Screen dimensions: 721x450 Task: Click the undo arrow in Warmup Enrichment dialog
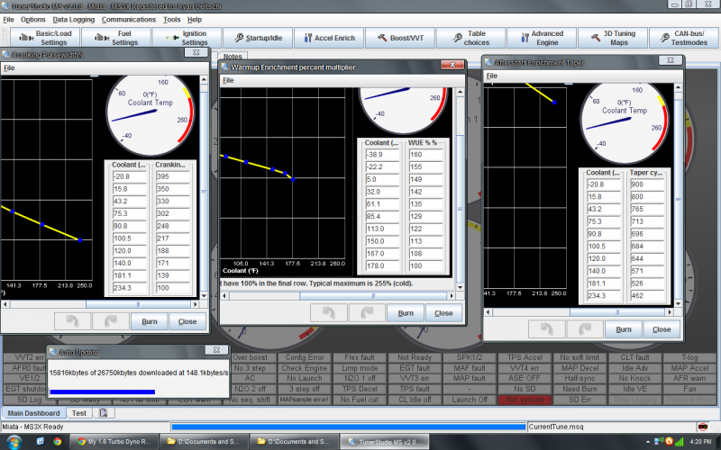(328, 313)
